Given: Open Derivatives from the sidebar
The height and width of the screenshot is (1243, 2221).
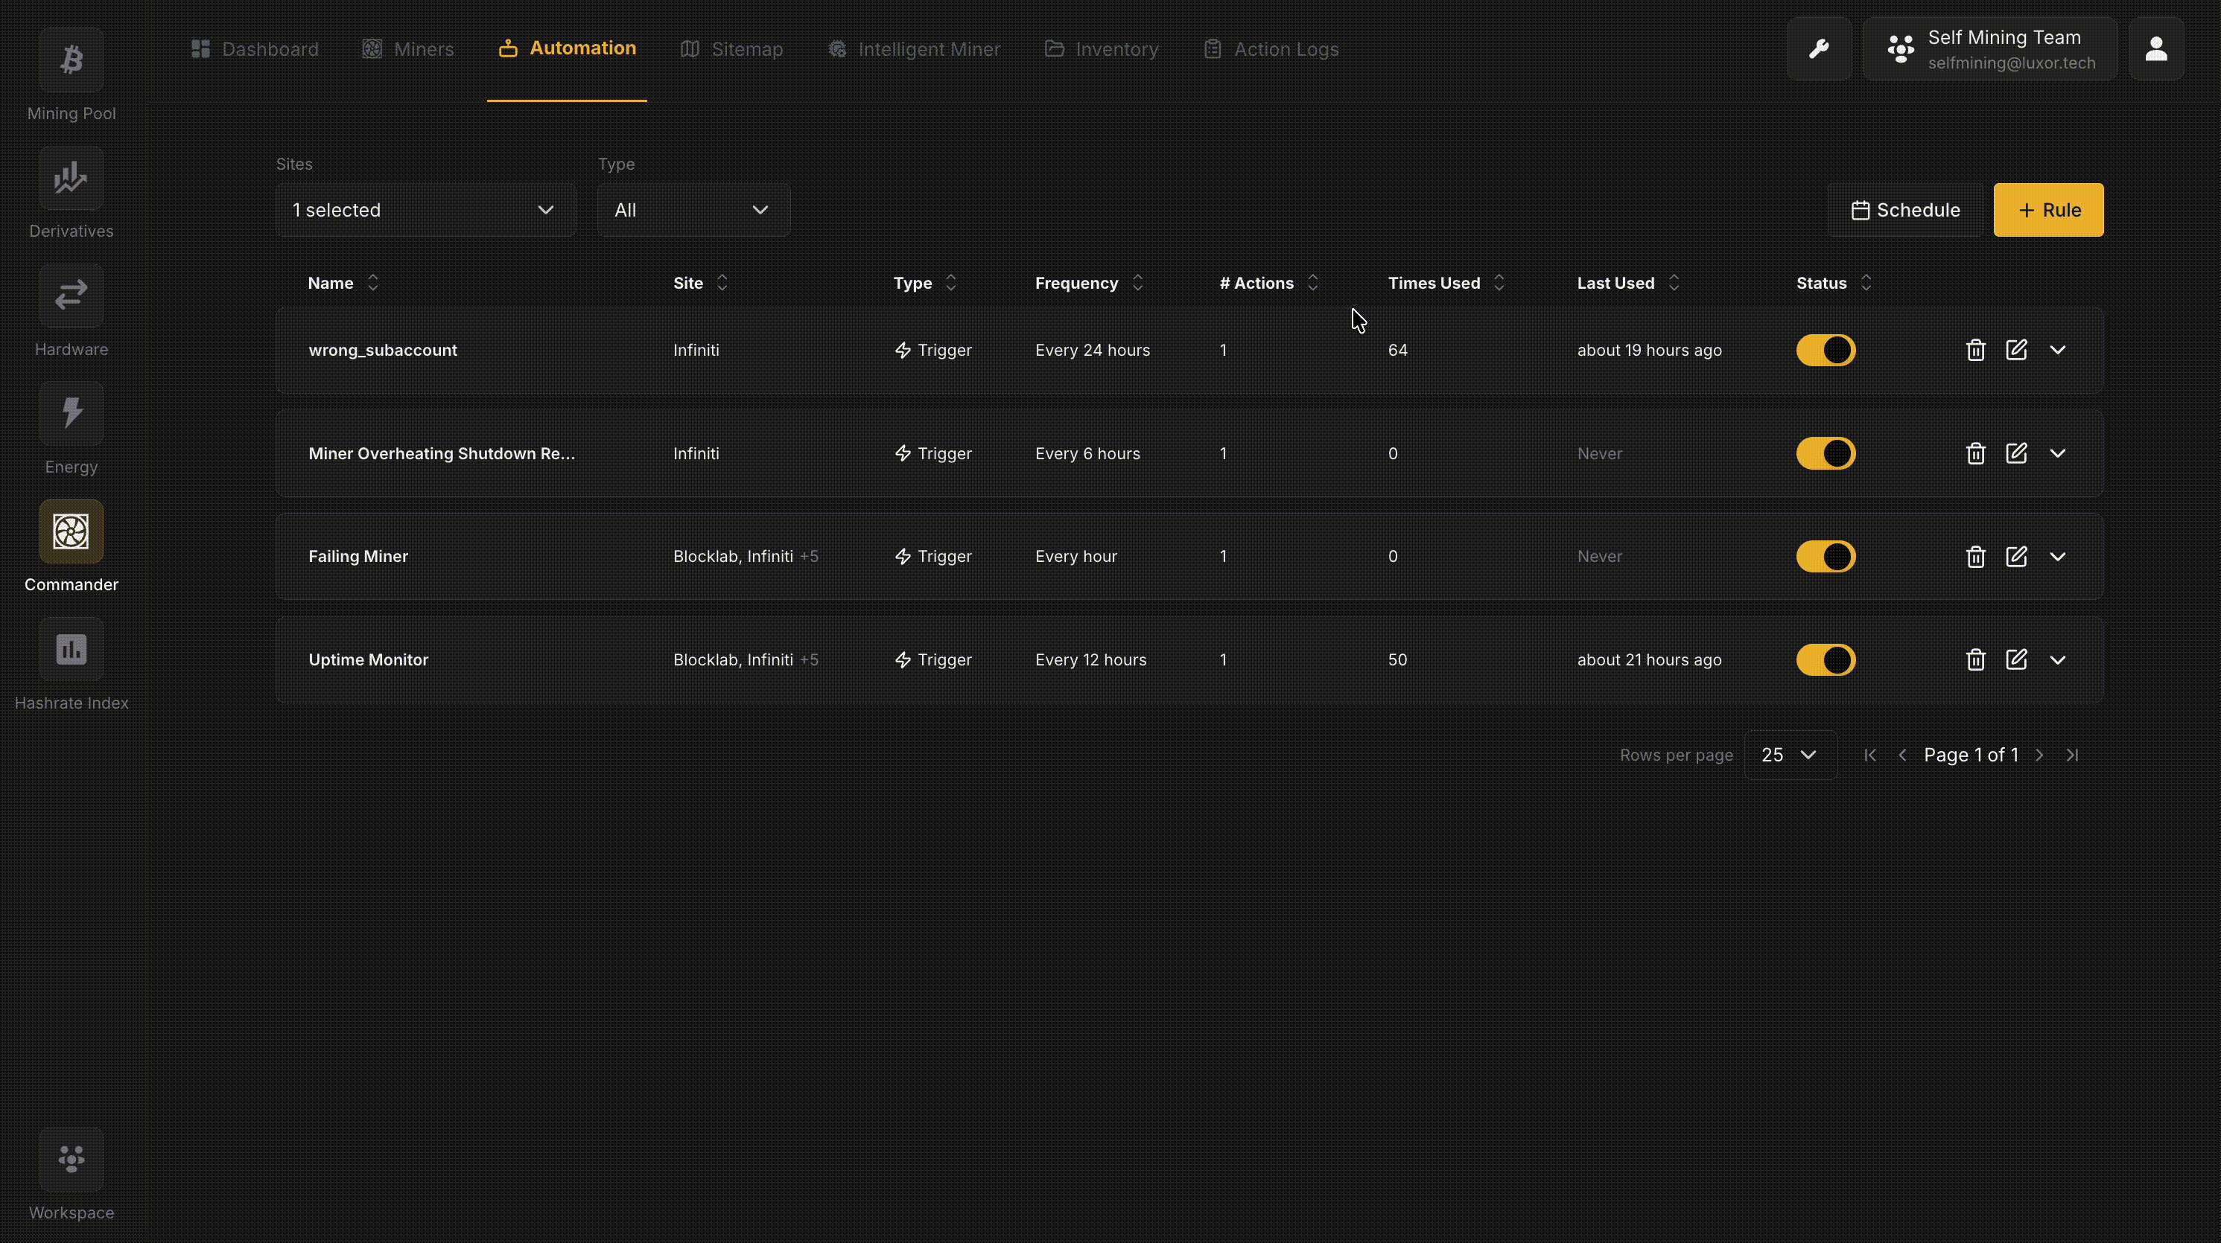Looking at the screenshot, I should 71,179.
